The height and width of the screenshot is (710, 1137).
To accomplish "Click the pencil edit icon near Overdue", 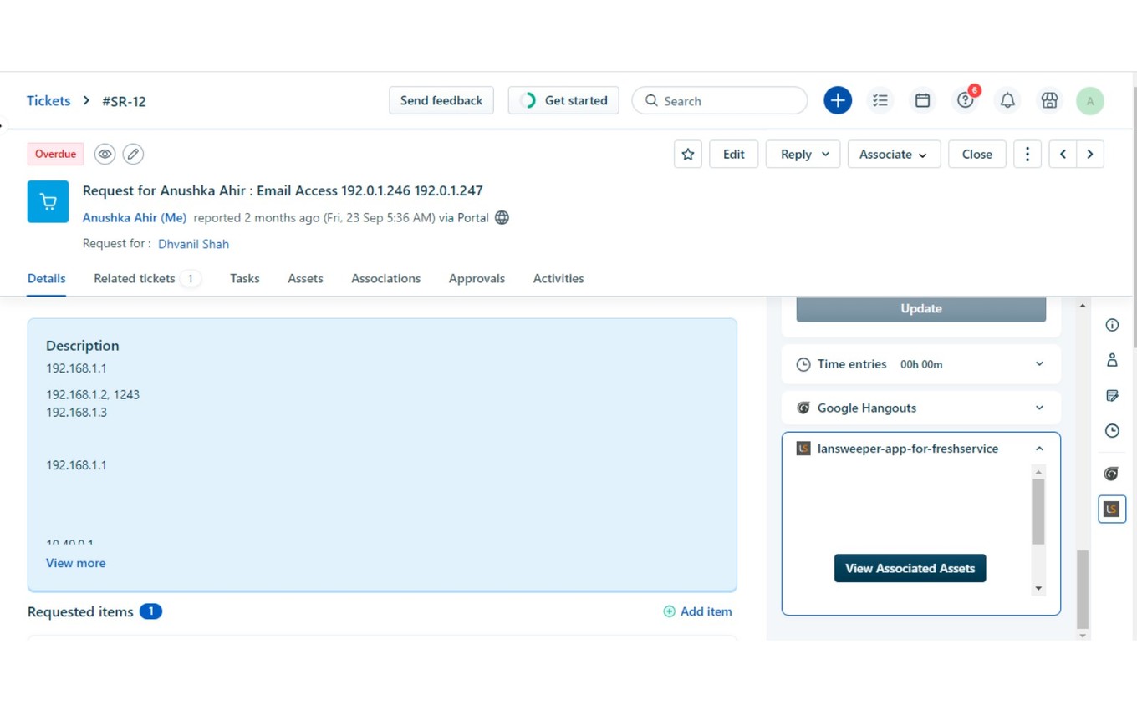I will (133, 154).
